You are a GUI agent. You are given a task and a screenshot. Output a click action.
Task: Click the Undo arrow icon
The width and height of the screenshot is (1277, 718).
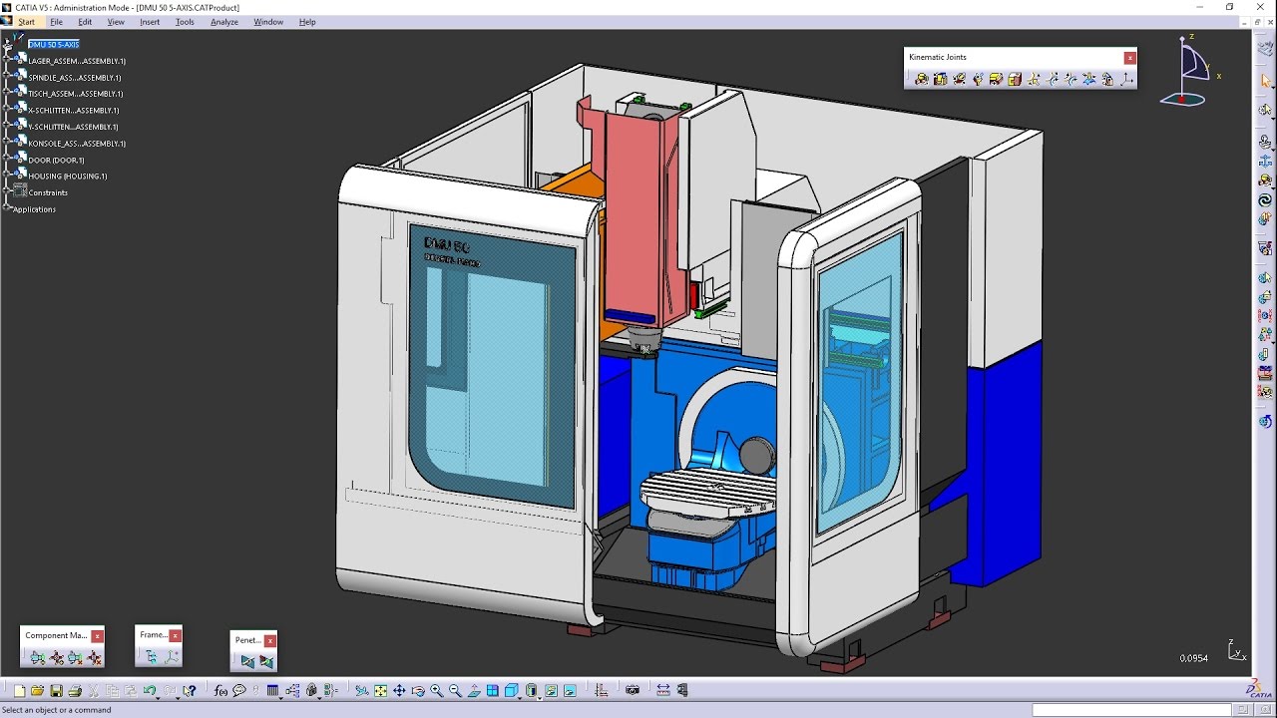(x=148, y=689)
